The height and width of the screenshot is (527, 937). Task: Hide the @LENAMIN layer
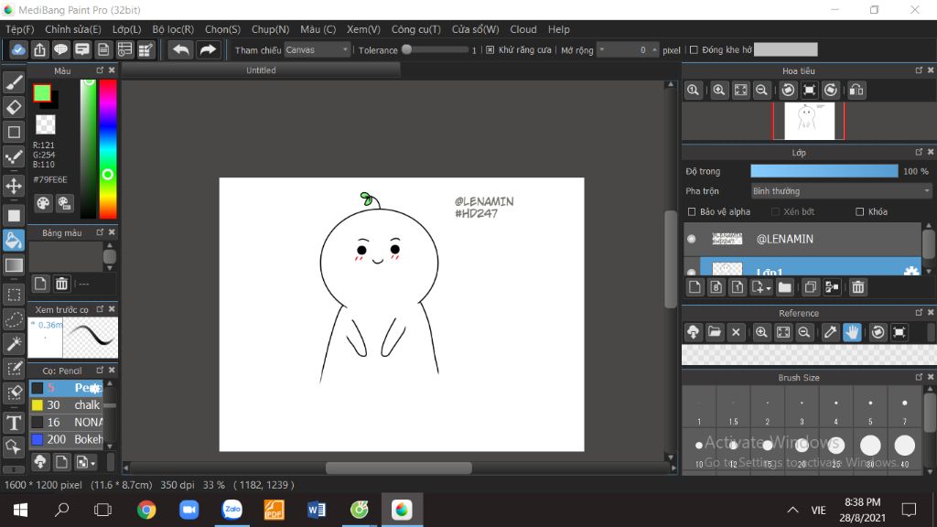click(x=692, y=239)
